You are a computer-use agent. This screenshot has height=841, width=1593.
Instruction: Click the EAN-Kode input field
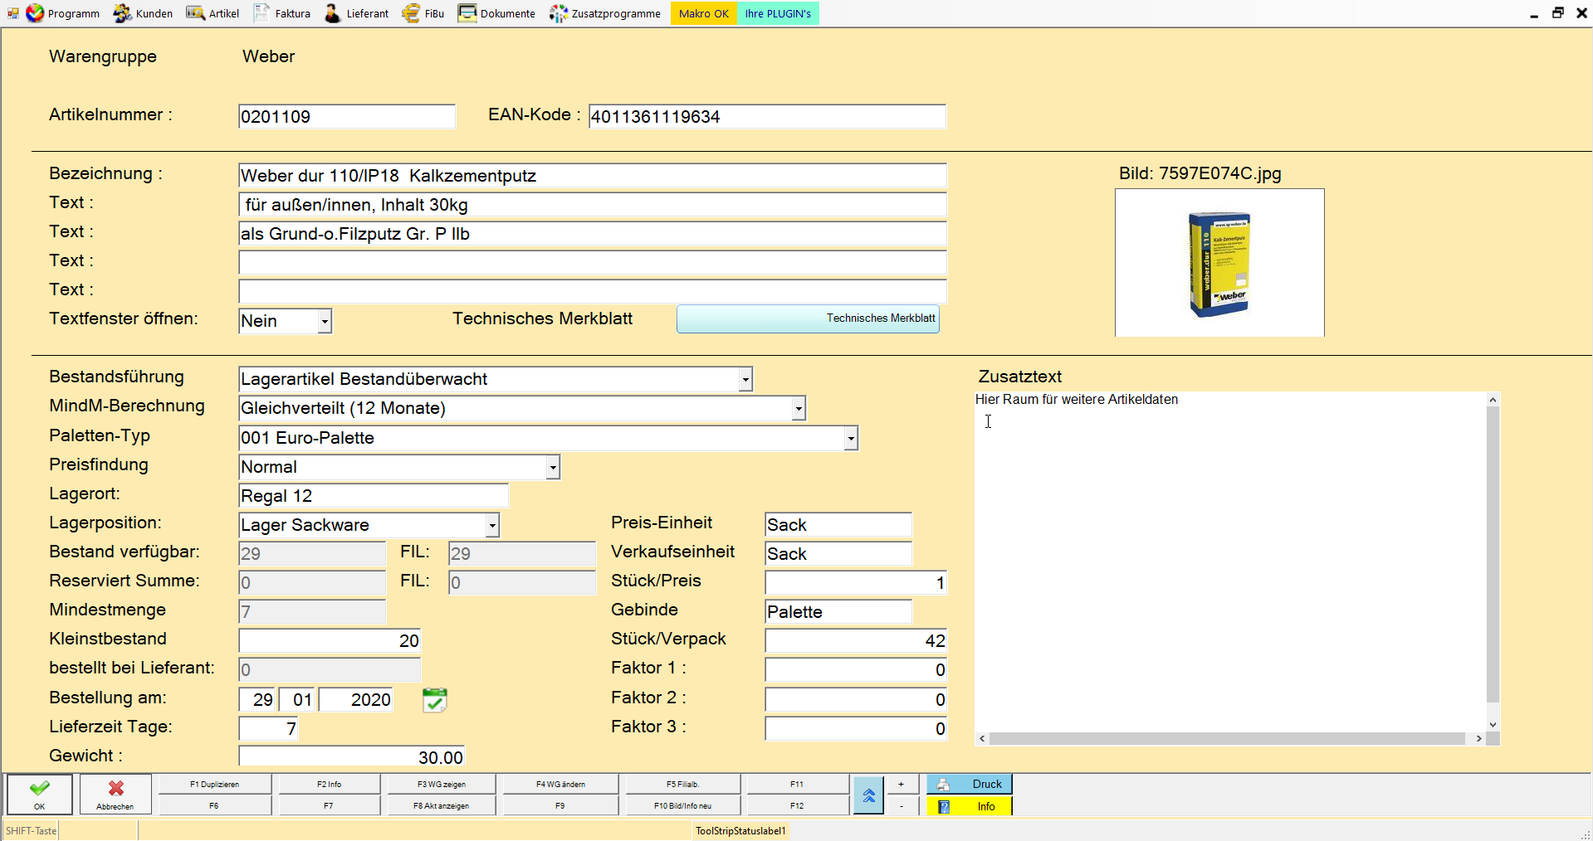point(767,116)
